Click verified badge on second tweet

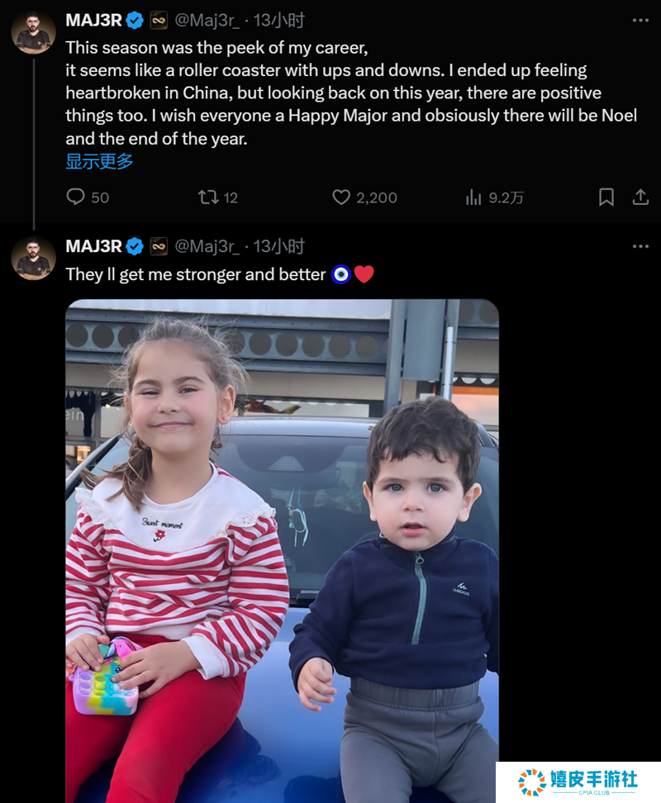pos(136,246)
